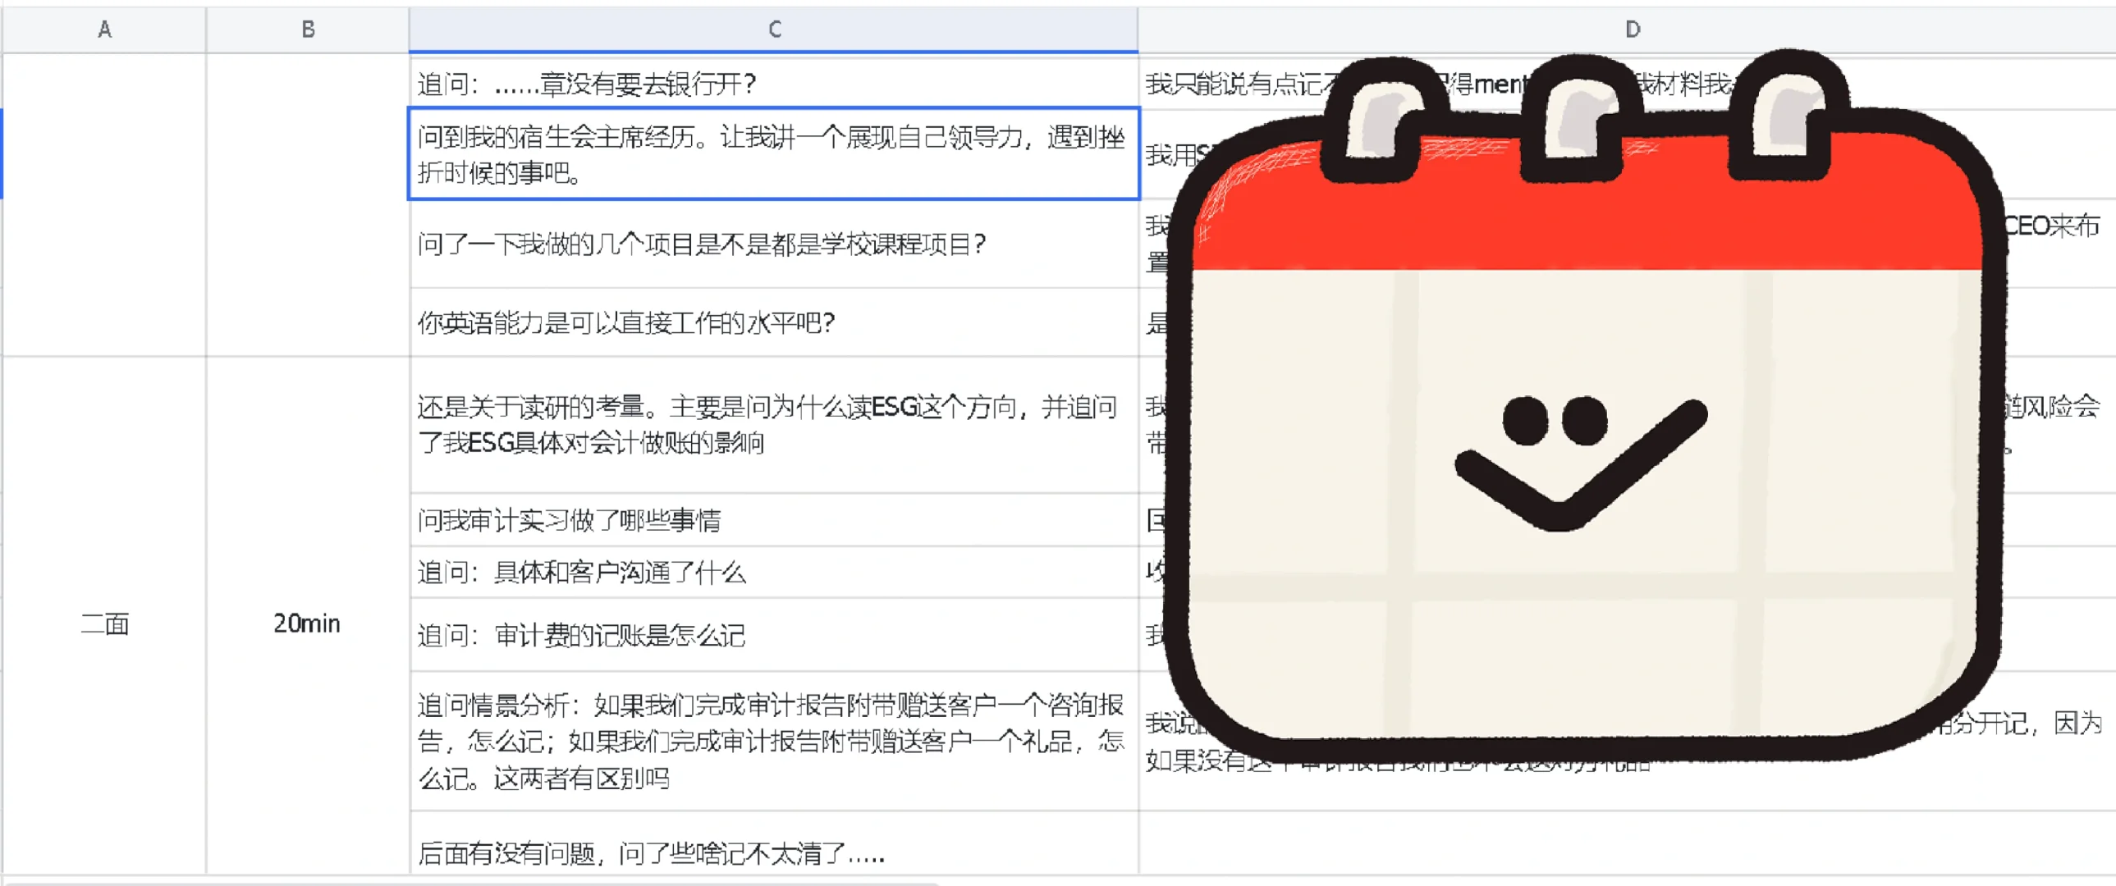Click the horizontal scrollbar at bottom
The image size is (2116, 886).
coord(468,883)
